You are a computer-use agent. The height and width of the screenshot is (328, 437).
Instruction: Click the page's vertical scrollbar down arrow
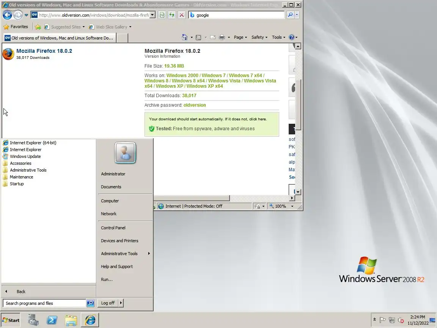[298, 192]
